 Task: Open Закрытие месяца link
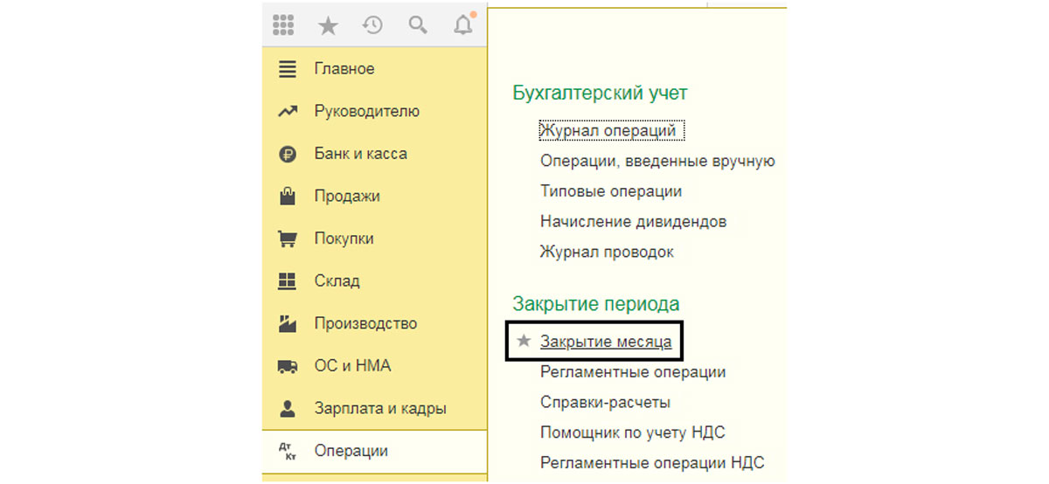click(x=606, y=342)
